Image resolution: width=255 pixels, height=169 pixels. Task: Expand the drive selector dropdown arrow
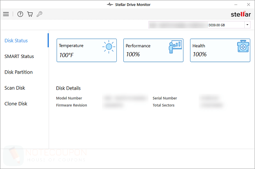point(247,25)
